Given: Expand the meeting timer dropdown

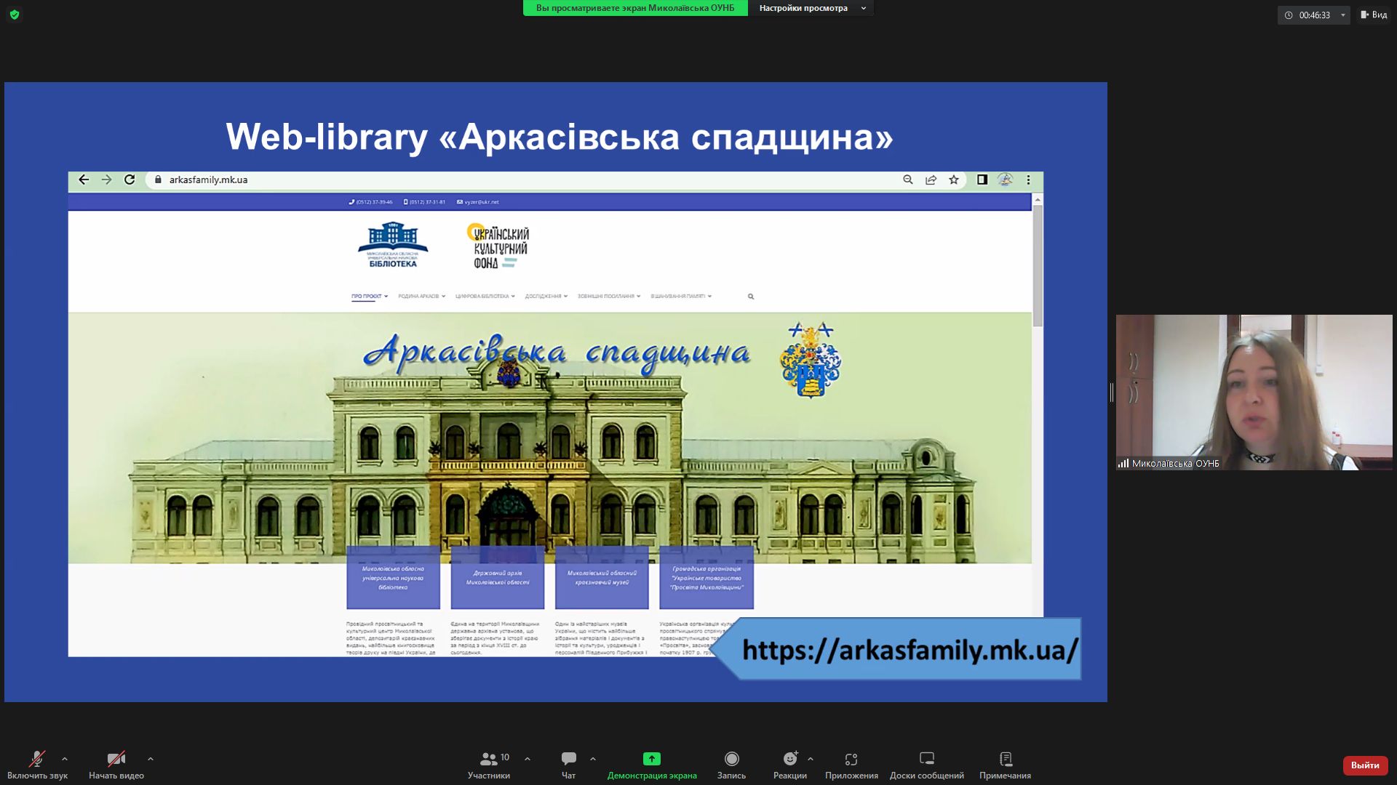Looking at the screenshot, I should coord(1343,15).
